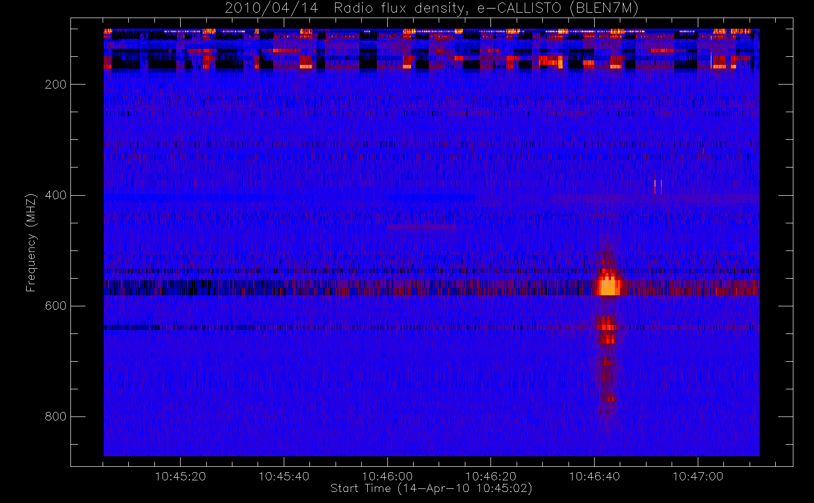Click the '600' frequency axis label
Image resolution: width=814 pixels, height=503 pixels.
[x=56, y=306]
